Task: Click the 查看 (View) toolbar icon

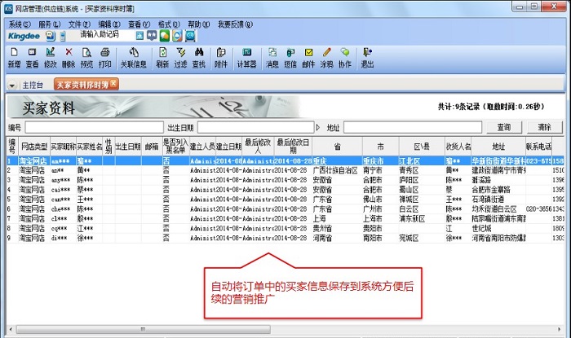Action: point(32,58)
